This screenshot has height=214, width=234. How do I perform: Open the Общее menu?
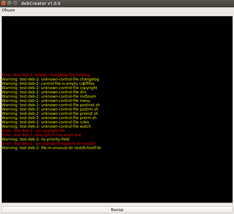pos(8,10)
